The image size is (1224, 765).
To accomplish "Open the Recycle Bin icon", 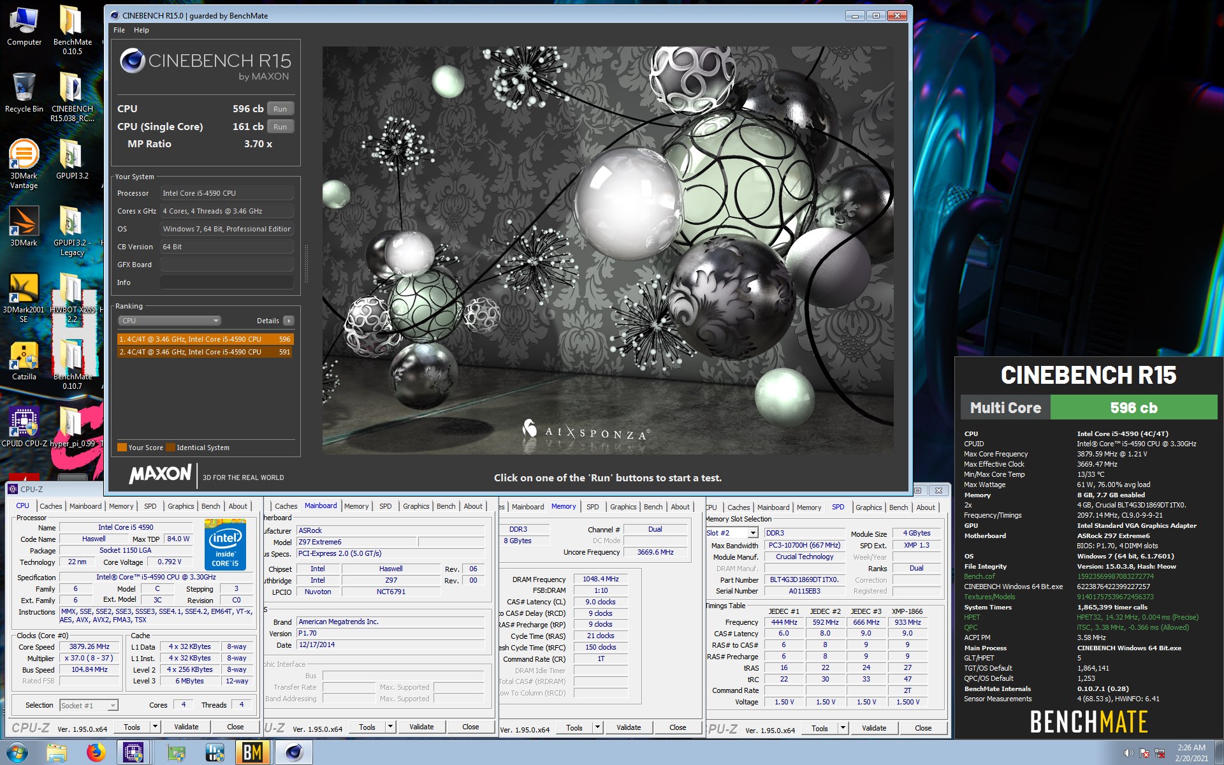I will click(x=24, y=93).
